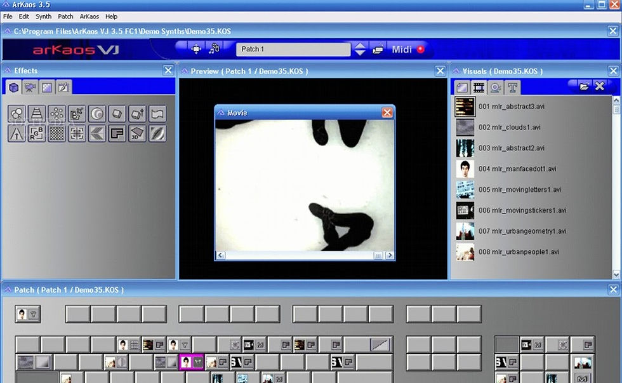Switch to the paintbrush effects tab
This screenshot has width=622, height=383.
coord(63,87)
